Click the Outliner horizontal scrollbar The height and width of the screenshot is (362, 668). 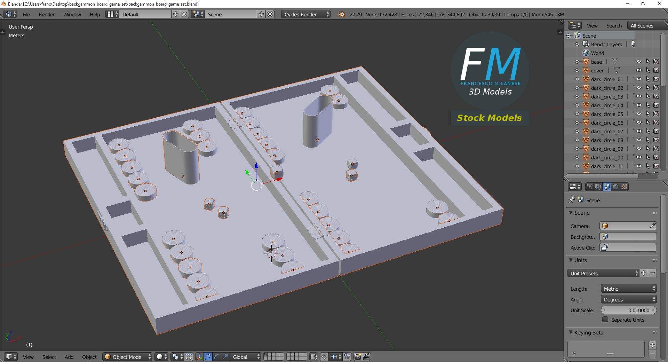[602, 176]
